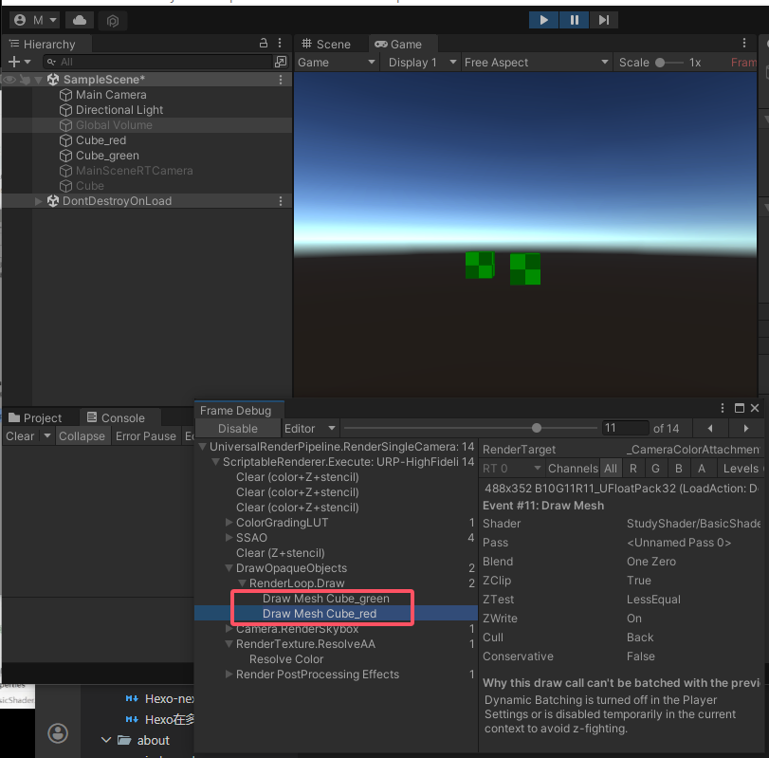This screenshot has width=769, height=758.
Task: Expand DontDestroyOnLoad in the Hierarchy
Action: coord(39,201)
